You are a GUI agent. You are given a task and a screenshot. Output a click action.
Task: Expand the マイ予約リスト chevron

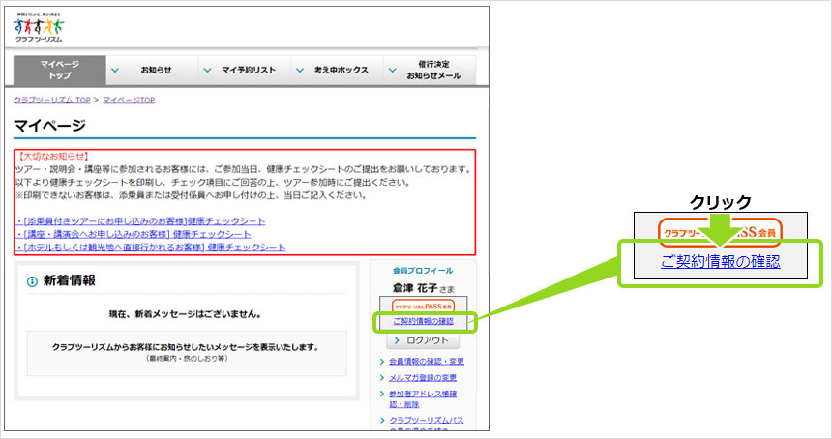[206, 71]
